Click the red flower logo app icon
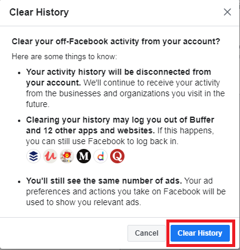Image resolution: width=240 pixels, height=250 pixels. (67, 156)
